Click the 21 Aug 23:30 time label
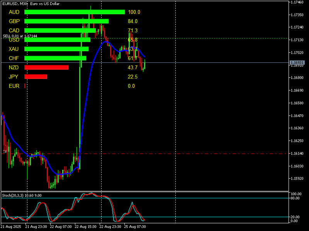This screenshot has height=231, width=309. 36,227
